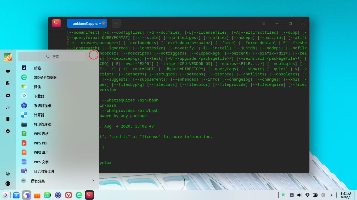
Task: Add a new terminal tab with plus button
Action: pos(116,23)
